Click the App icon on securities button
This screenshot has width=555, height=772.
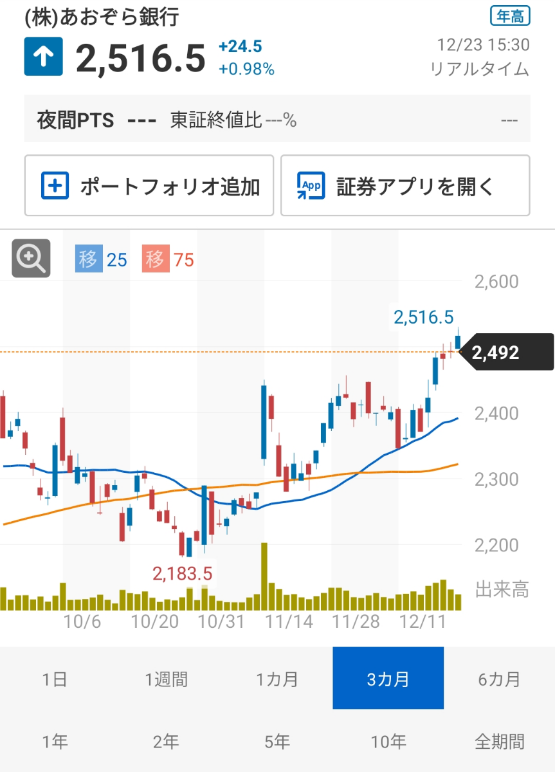point(311,186)
